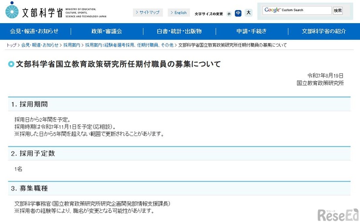The height and width of the screenshot is (222, 360).
Task: Click the page title 文部科学省国立教育政策研究所任期付職員の募集について
Action: tap(118, 64)
